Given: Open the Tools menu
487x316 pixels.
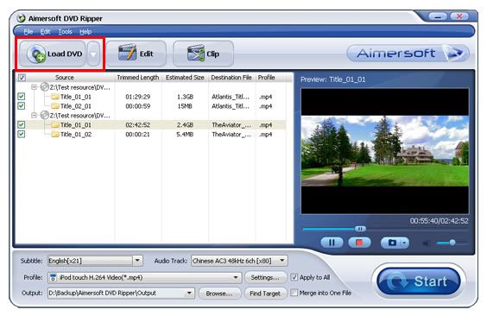Looking at the screenshot, I should click(65, 31).
